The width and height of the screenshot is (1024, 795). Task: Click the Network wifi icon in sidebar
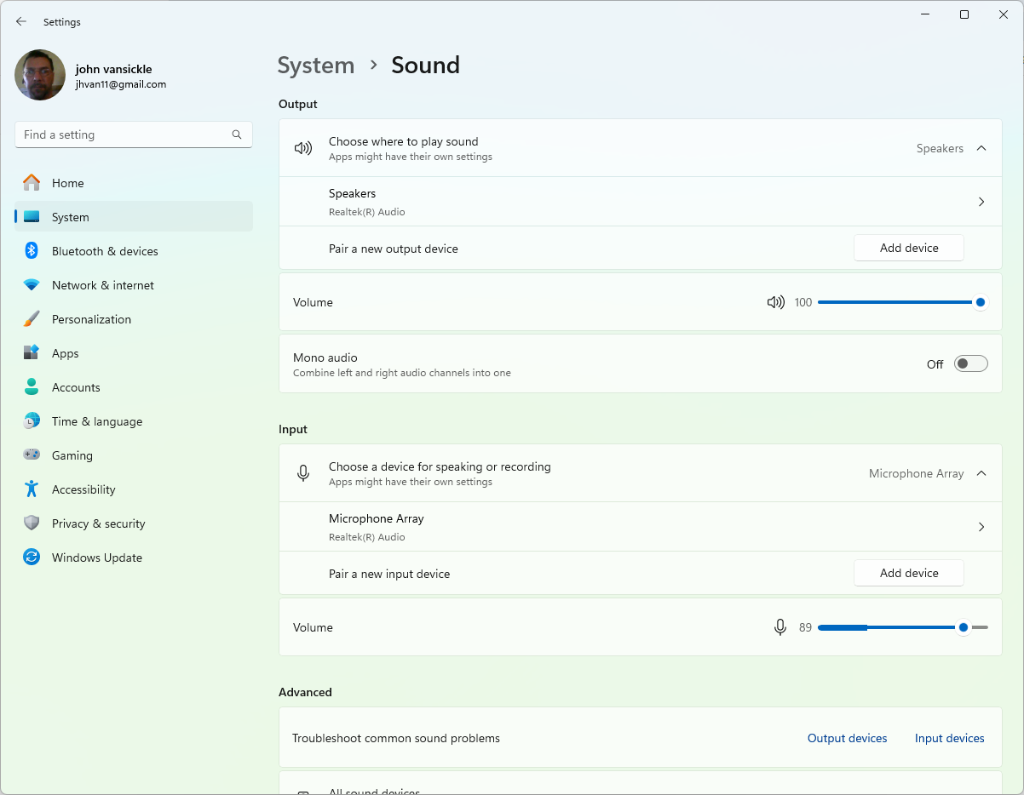click(32, 285)
